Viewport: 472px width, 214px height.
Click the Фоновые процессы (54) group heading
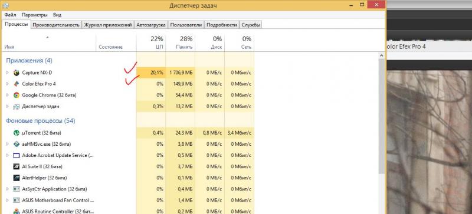point(41,121)
